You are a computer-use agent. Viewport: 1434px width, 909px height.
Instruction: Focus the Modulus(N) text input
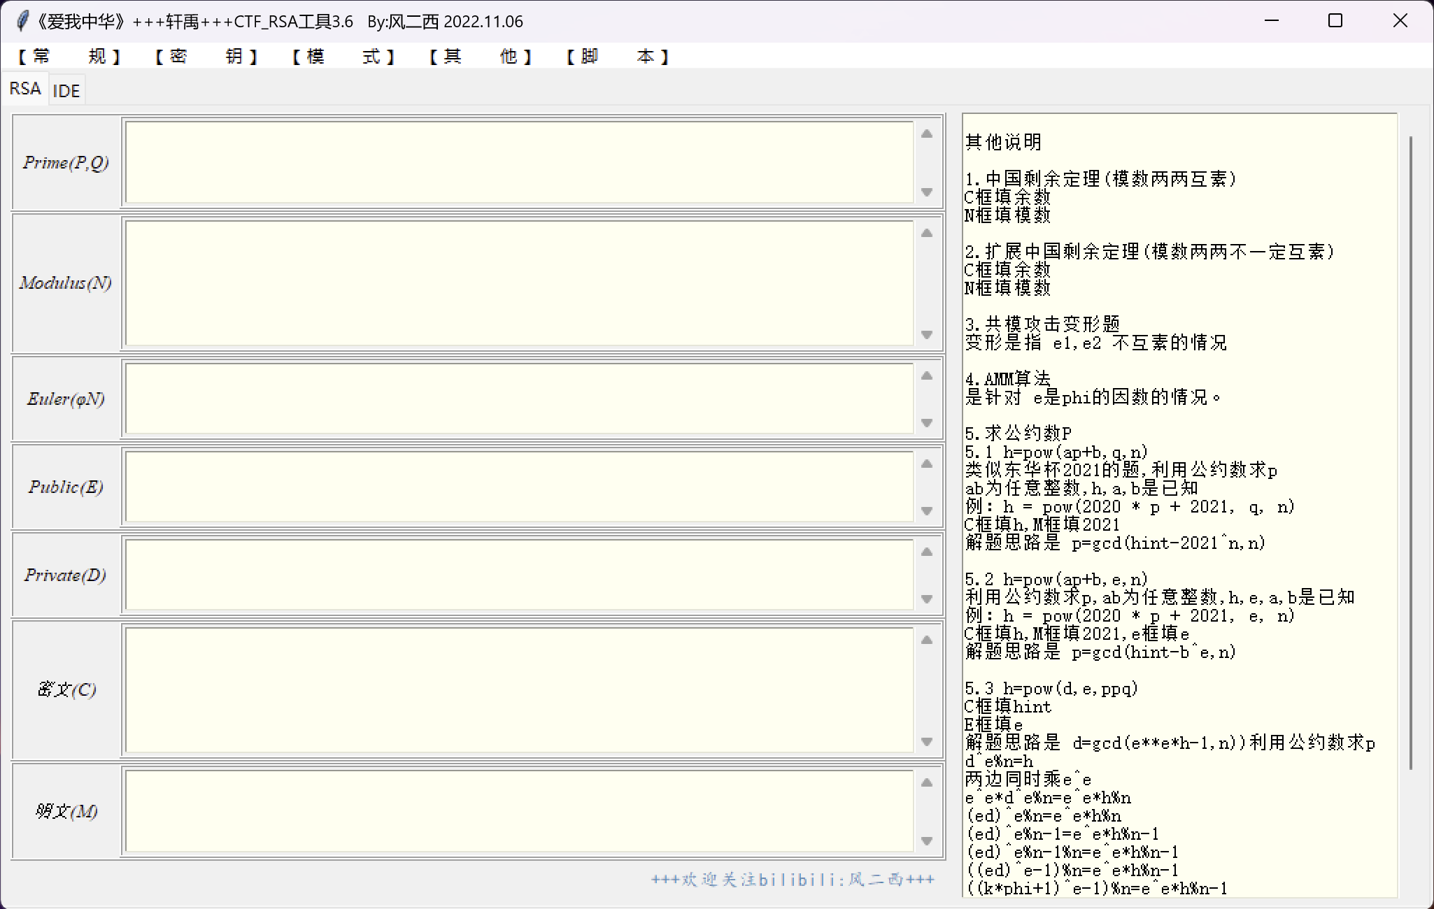point(519,283)
